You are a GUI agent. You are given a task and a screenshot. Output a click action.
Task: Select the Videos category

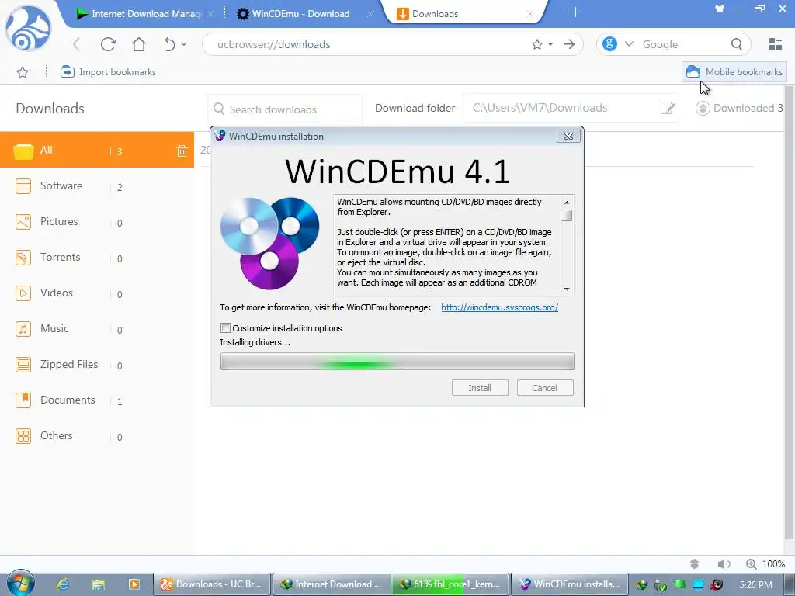pos(97,293)
